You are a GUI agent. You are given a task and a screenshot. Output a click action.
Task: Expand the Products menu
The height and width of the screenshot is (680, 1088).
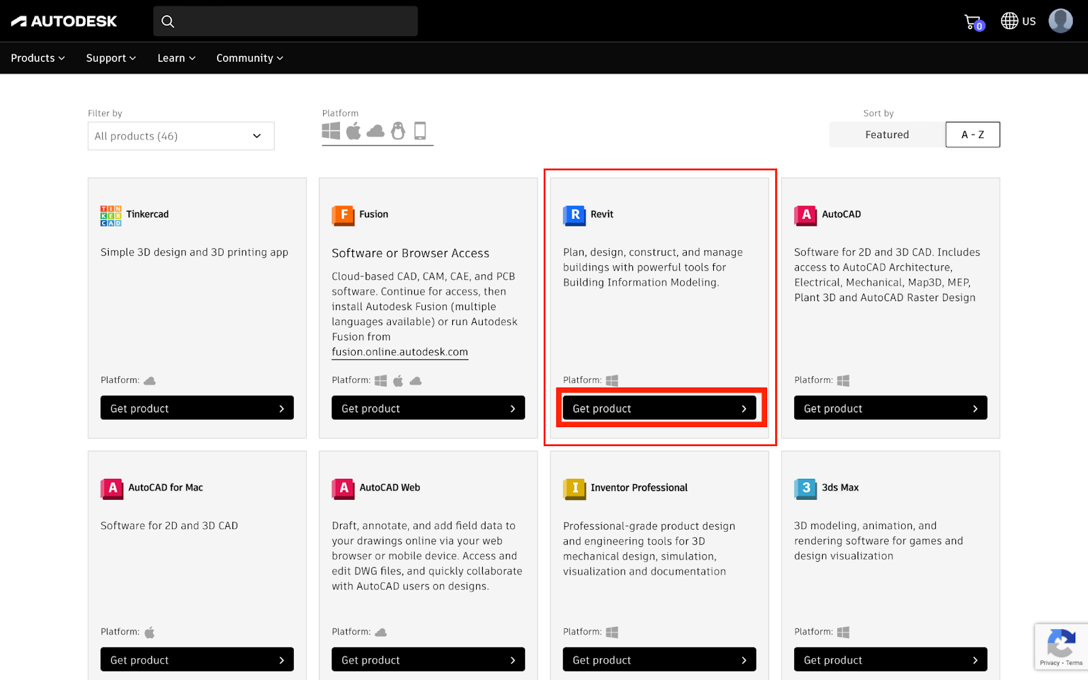pyautogui.click(x=37, y=58)
